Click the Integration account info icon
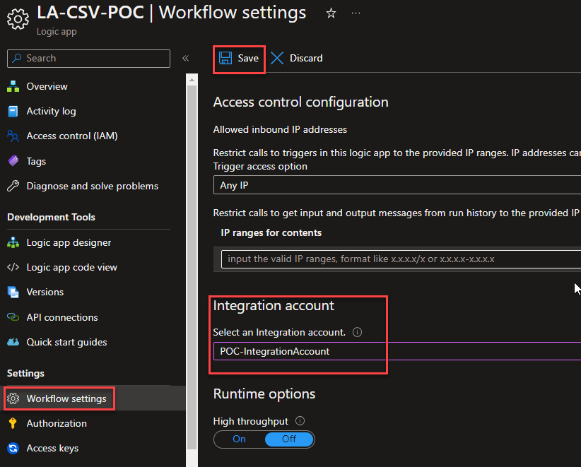581x467 pixels. pyautogui.click(x=357, y=332)
